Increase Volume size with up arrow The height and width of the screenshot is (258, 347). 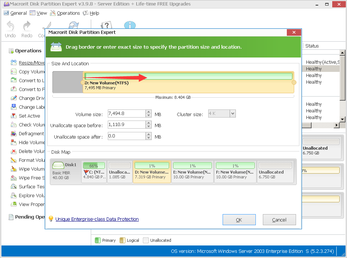149,112
